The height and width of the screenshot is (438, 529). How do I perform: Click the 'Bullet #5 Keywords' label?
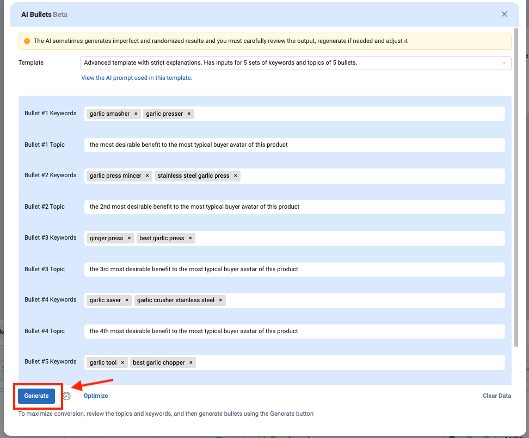pyautogui.click(x=50, y=361)
